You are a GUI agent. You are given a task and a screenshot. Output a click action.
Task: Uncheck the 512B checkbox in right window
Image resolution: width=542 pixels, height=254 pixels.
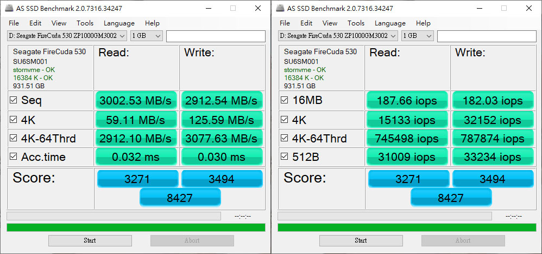[x=284, y=157]
